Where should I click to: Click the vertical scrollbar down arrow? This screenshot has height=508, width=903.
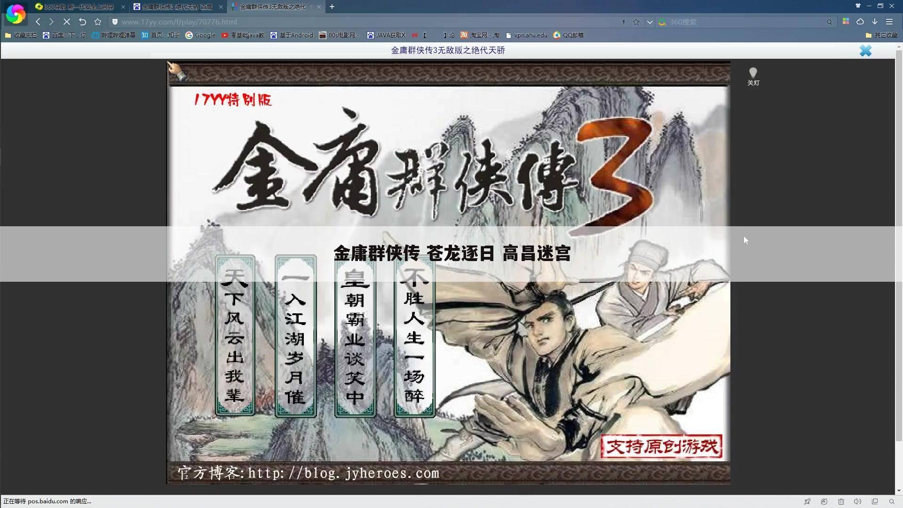click(x=899, y=491)
